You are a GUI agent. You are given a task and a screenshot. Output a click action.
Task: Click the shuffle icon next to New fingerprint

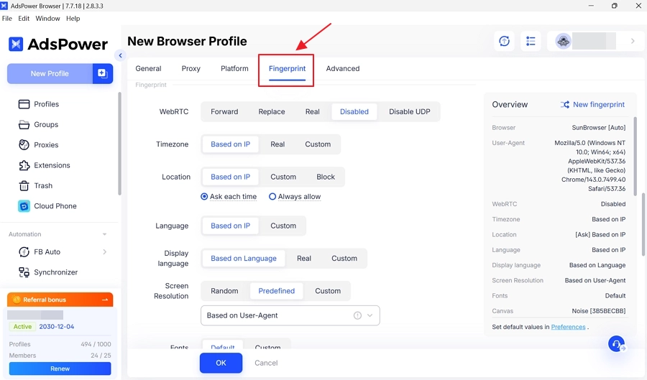pyautogui.click(x=564, y=105)
